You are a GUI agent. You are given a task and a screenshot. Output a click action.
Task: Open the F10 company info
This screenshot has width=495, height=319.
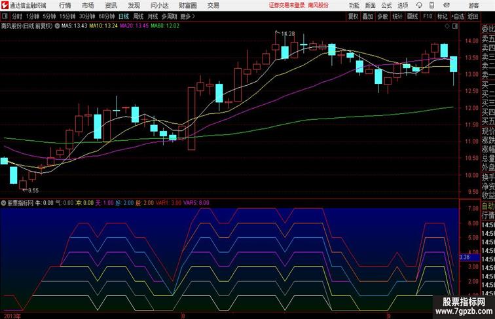(x=428, y=16)
